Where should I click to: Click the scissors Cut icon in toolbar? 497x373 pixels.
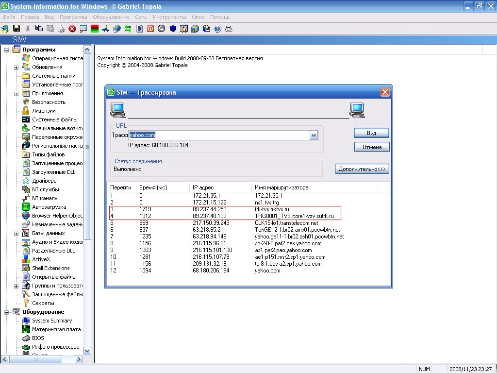28,29
